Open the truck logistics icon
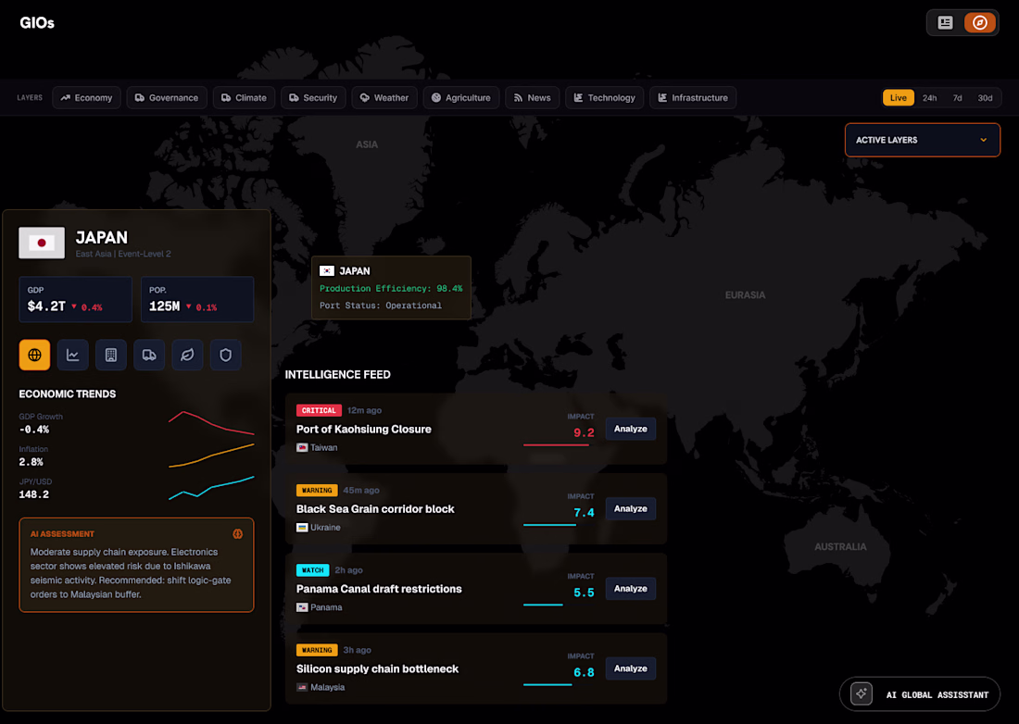1019x724 pixels. pyautogui.click(x=149, y=355)
